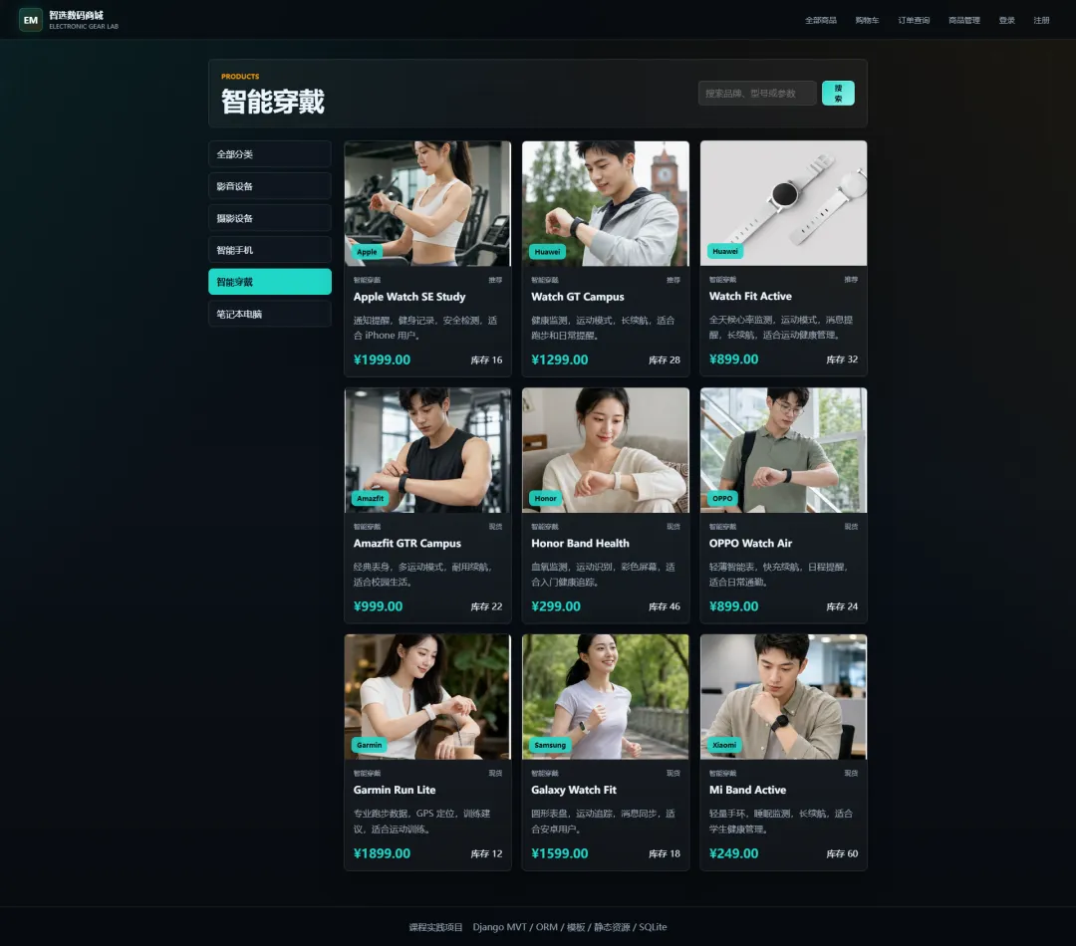Open the Apple Watch SE Study product image
Image resolution: width=1076 pixels, height=946 pixels.
tap(427, 204)
